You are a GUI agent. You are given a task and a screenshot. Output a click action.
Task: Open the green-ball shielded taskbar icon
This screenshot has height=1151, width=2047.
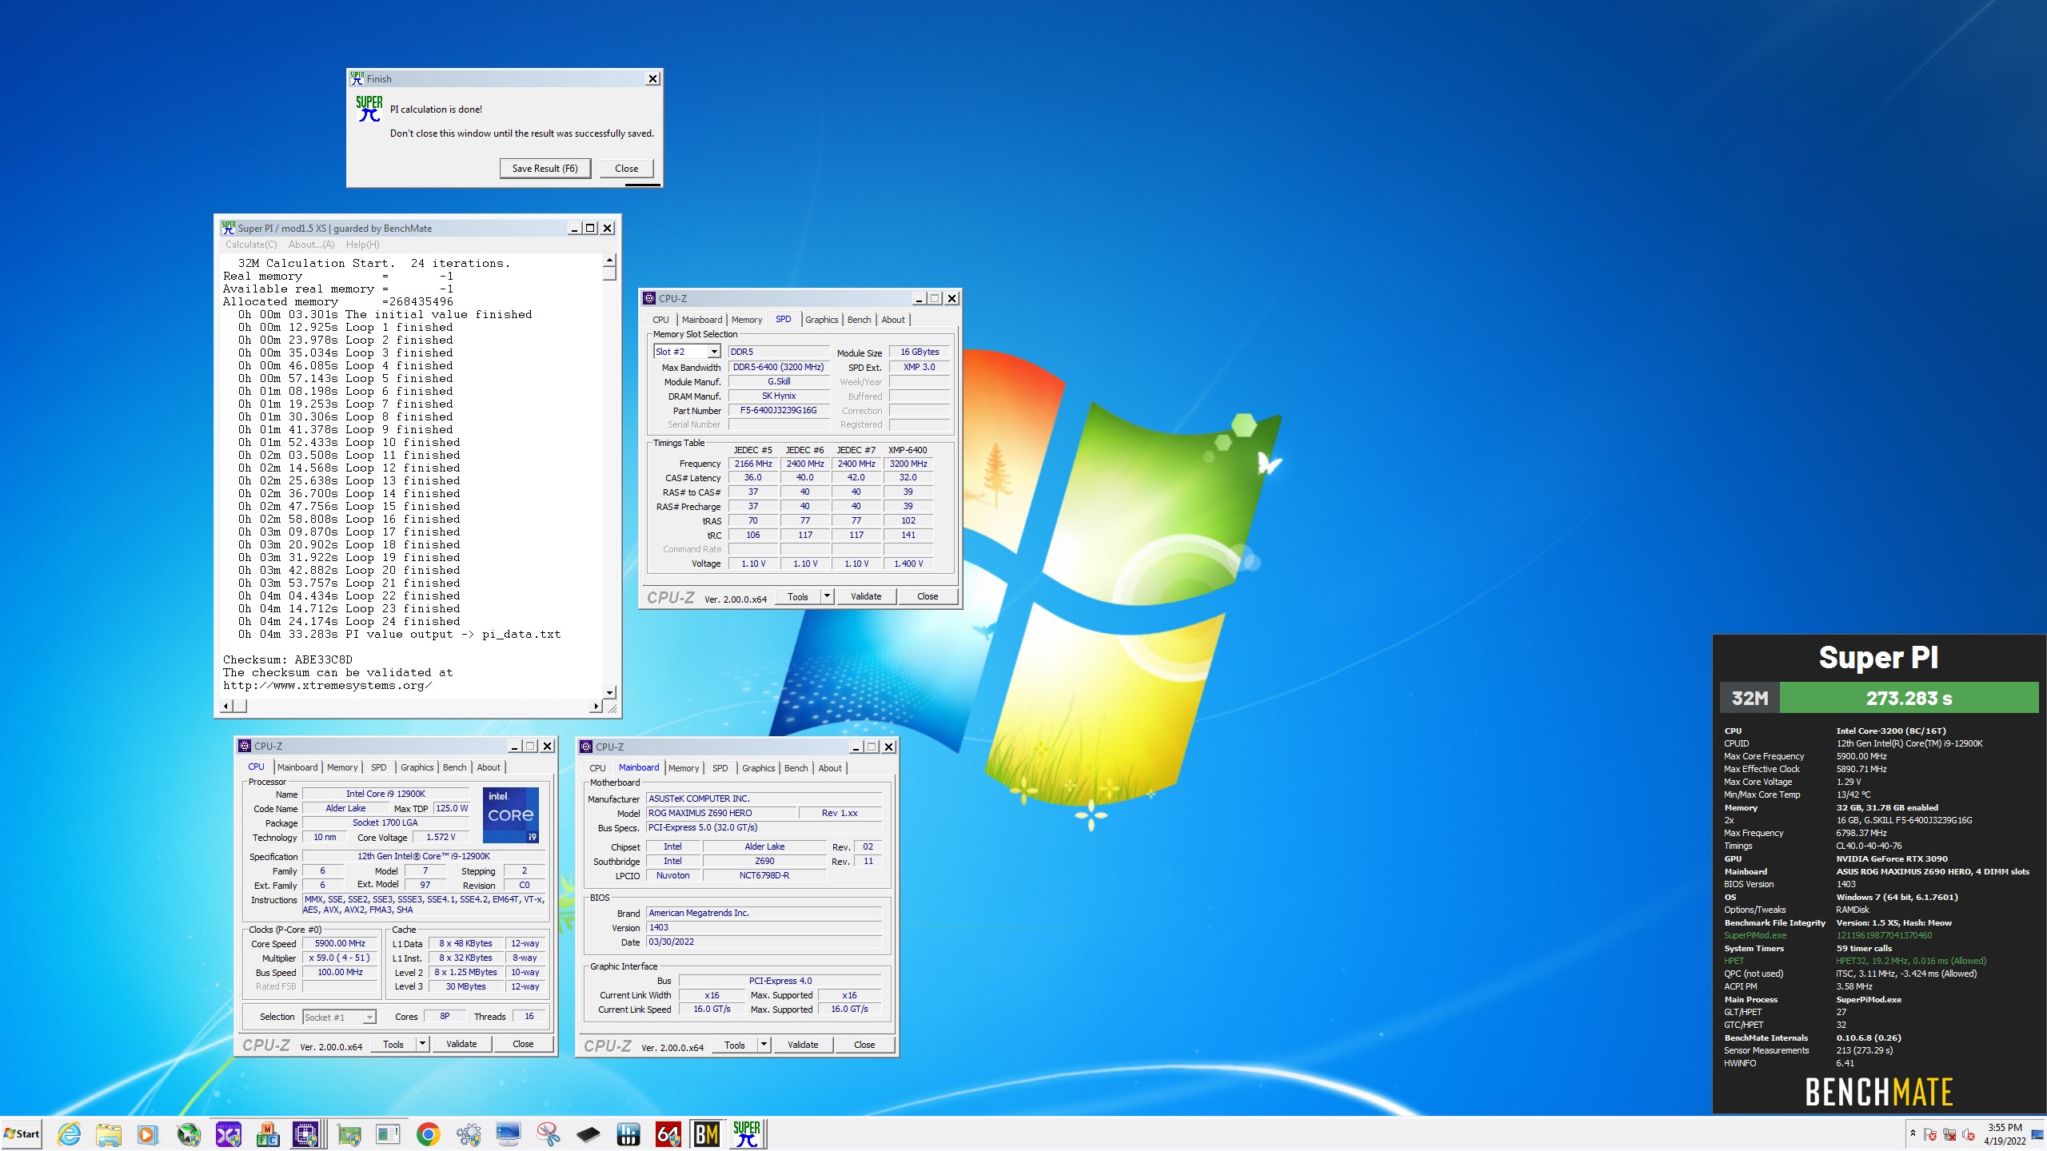click(189, 1133)
